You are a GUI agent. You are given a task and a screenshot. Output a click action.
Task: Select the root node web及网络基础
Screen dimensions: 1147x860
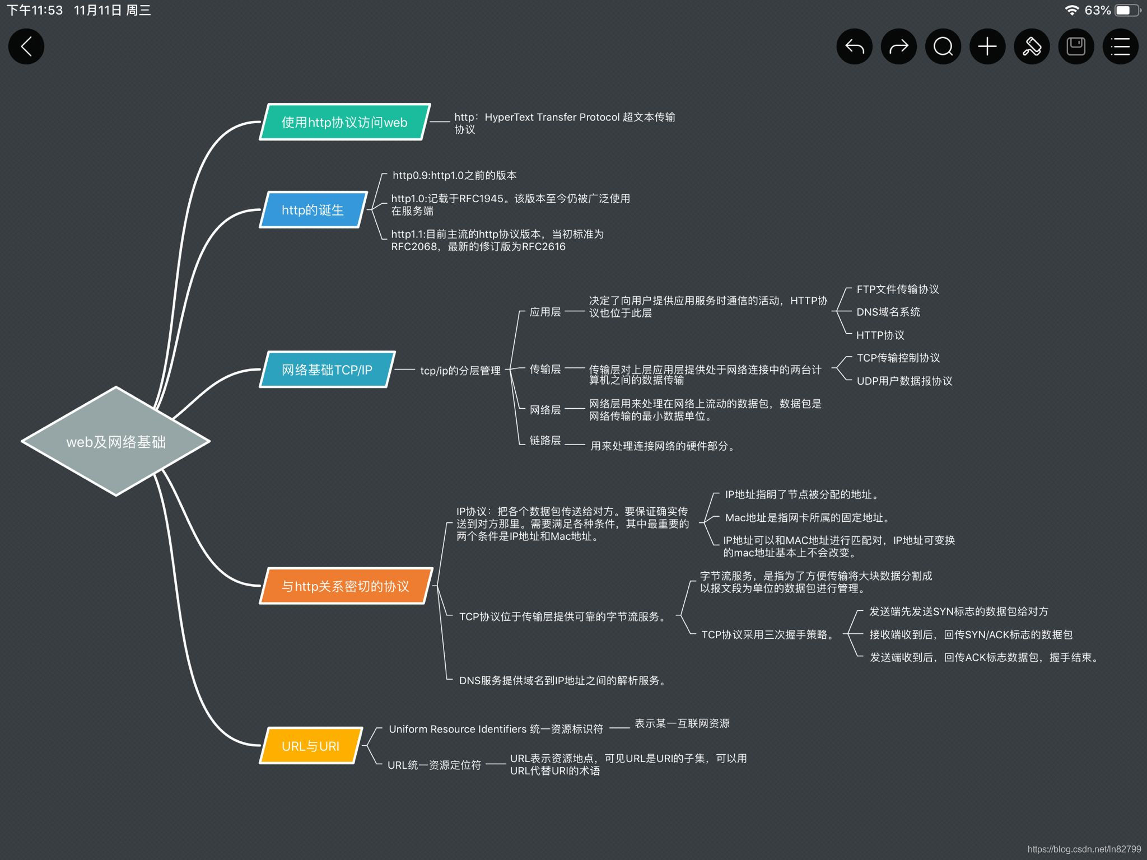(x=116, y=441)
